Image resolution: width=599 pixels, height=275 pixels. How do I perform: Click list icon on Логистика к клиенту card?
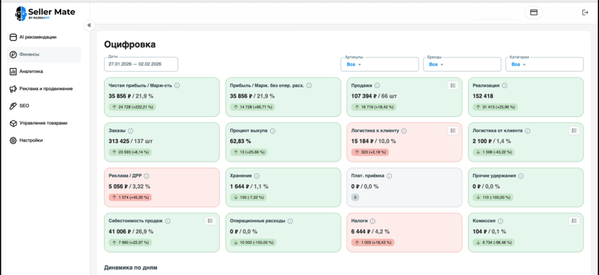pos(452,131)
